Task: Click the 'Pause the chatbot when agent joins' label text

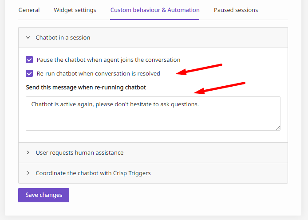Action: [108, 60]
